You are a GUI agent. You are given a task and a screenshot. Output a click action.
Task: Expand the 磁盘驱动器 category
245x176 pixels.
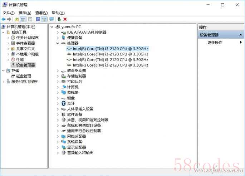(x=58, y=70)
